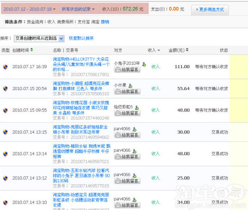Image resolution: width=248 pixels, height=210 pixels.
Task: Open the 所有状态的记录 status filter dropdown
Action: pyautogui.click(x=78, y=9)
